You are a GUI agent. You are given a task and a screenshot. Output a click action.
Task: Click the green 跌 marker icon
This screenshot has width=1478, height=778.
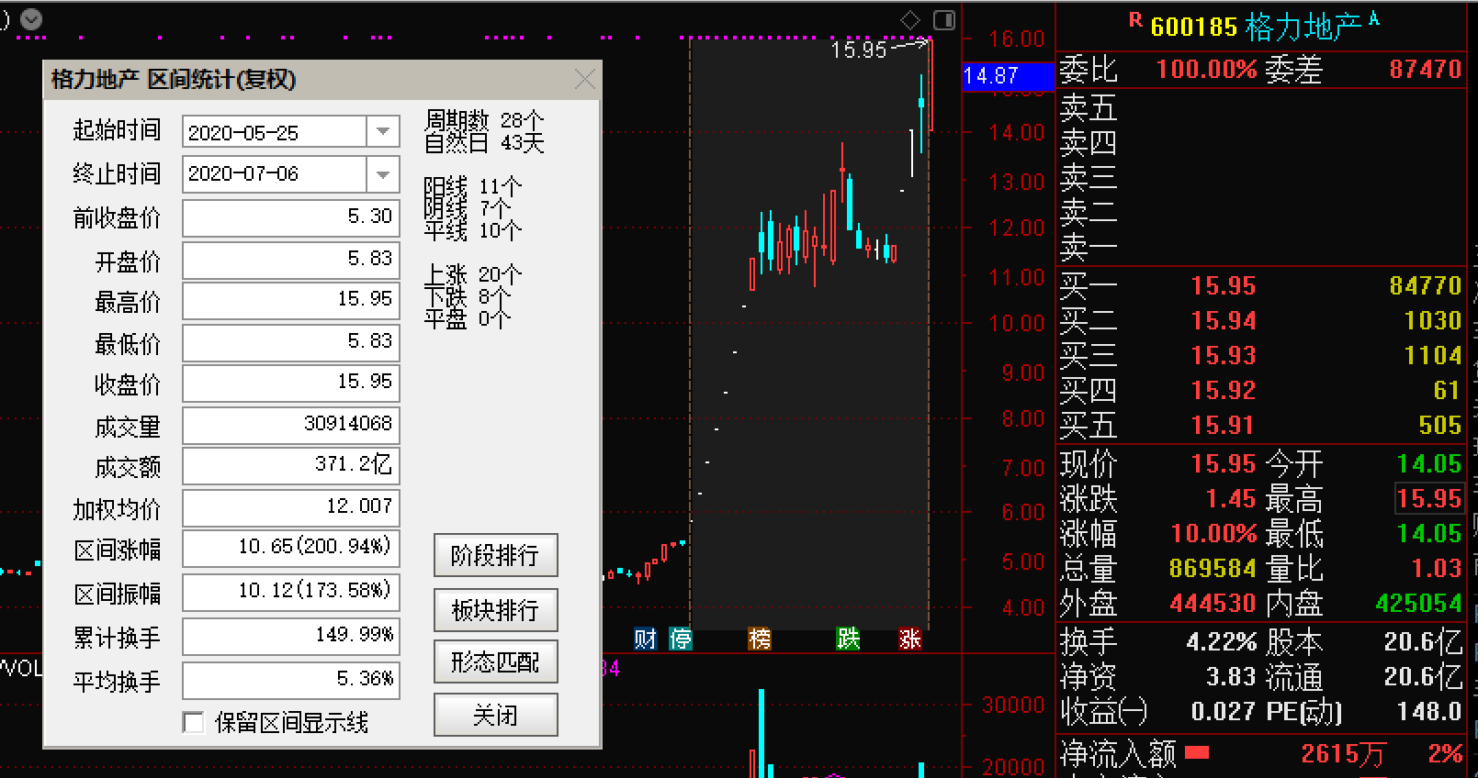click(848, 639)
